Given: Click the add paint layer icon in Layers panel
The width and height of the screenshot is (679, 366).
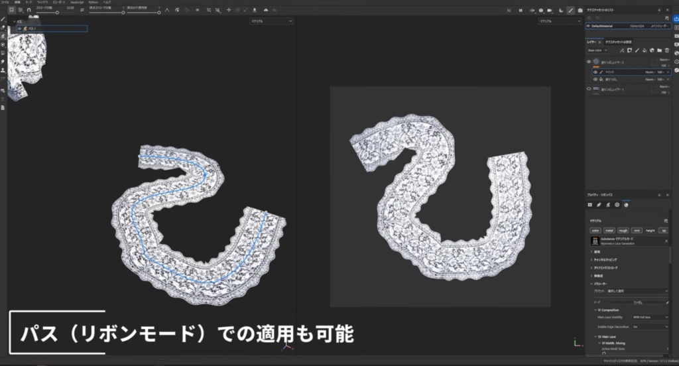Looking at the screenshot, I should pos(637,50).
